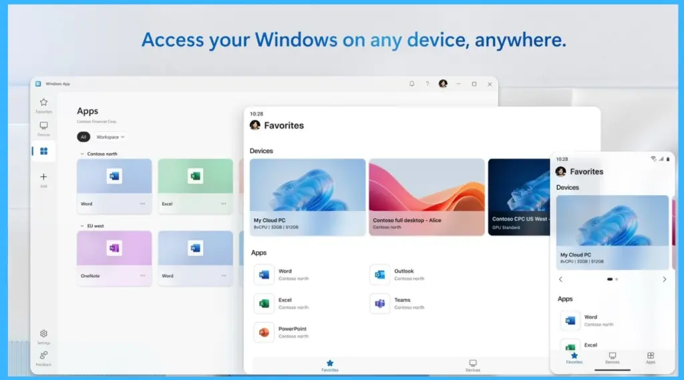Click avatar next to tablet Favorites title
The image size is (684, 380).
click(255, 125)
